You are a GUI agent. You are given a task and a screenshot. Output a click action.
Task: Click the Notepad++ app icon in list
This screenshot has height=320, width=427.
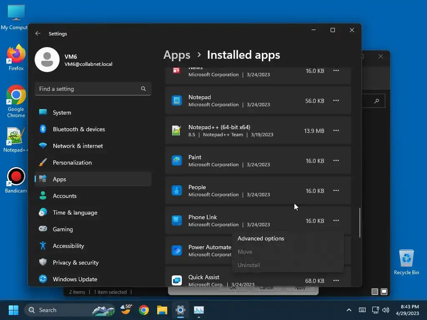click(x=177, y=130)
